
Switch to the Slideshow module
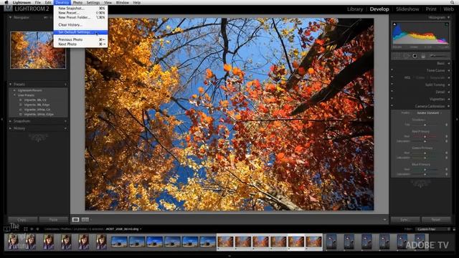tap(407, 9)
